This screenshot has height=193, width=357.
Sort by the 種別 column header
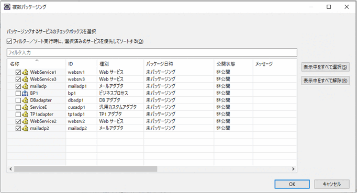(120, 64)
